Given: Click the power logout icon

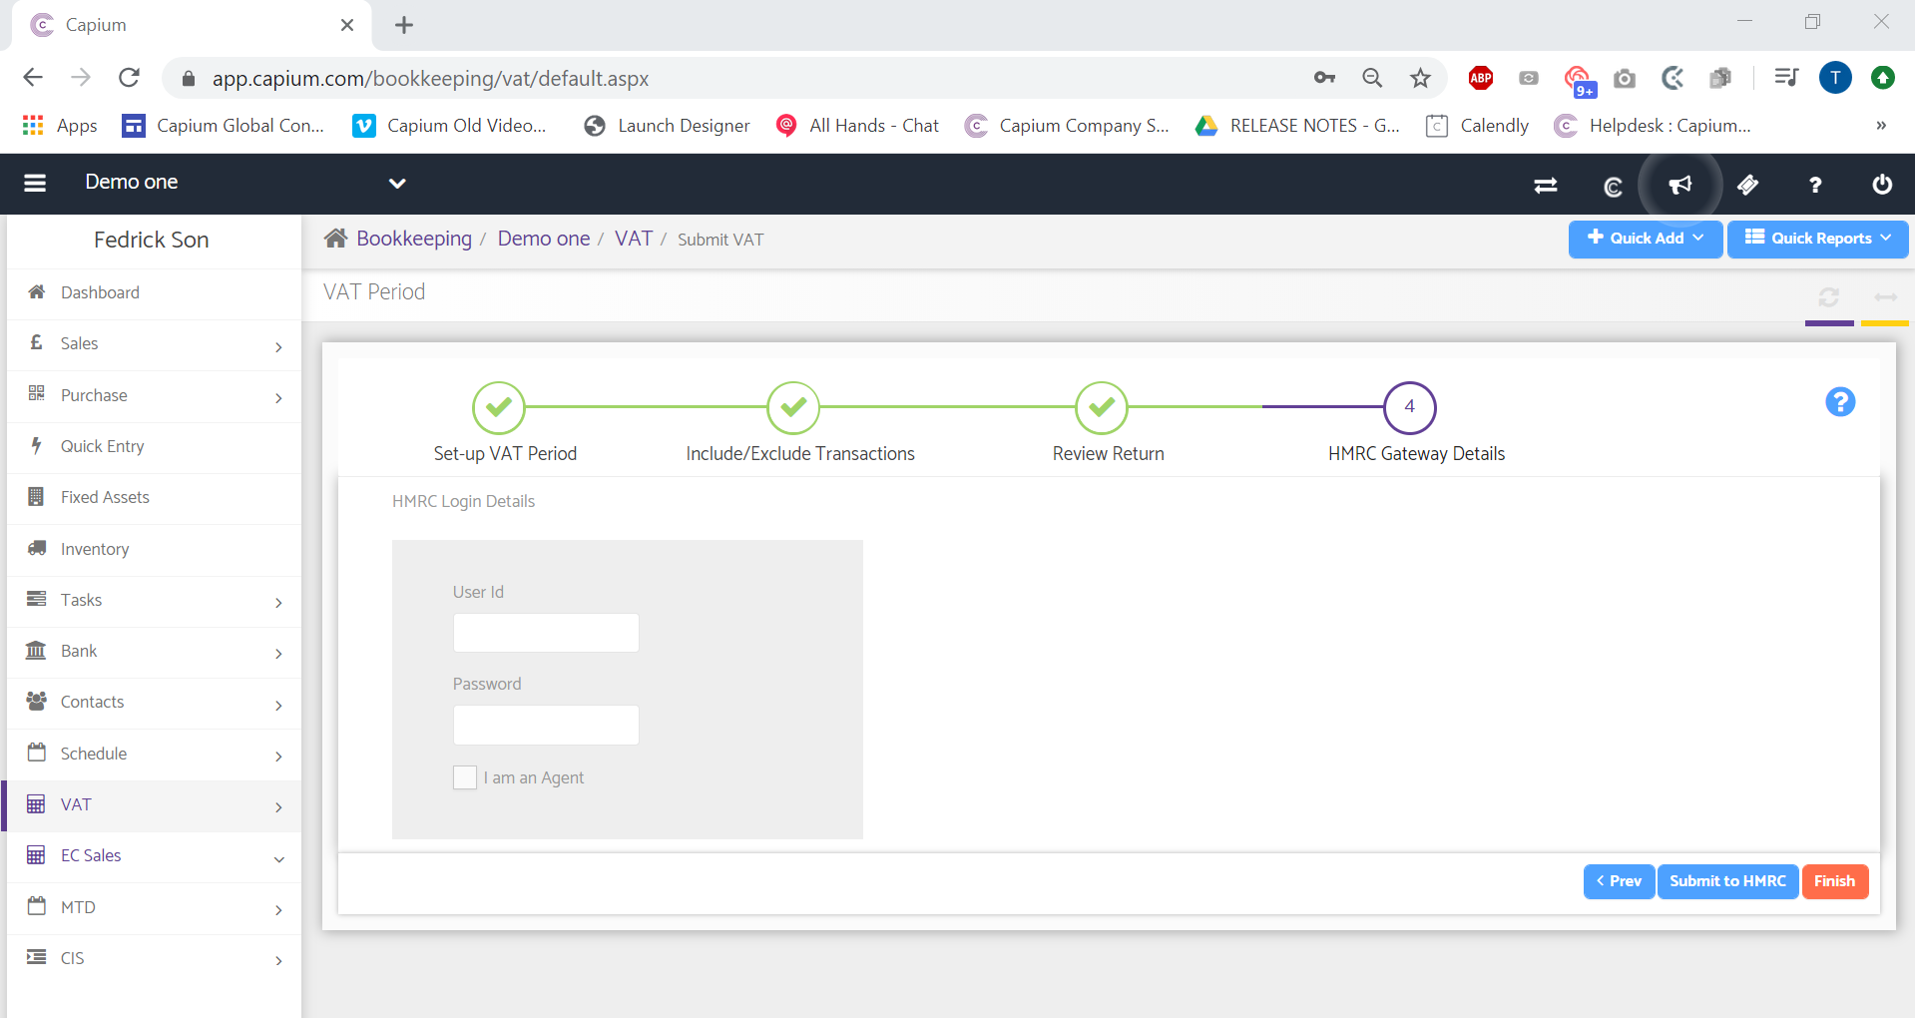Looking at the screenshot, I should pos(1882,184).
